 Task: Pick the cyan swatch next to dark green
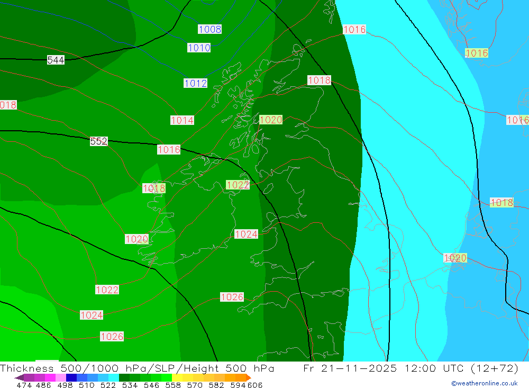[114, 377]
